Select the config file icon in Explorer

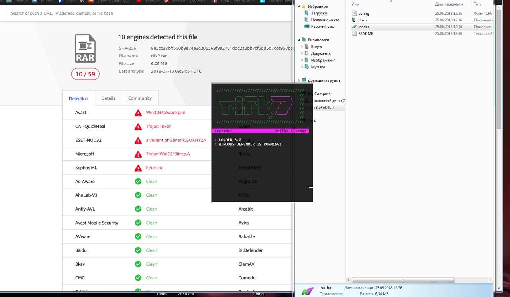click(x=354, y=13)
